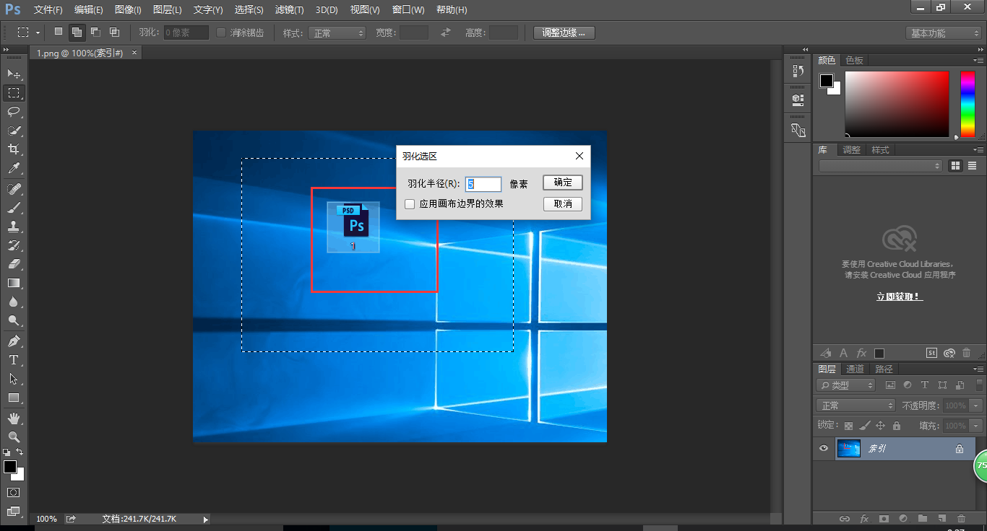Select the Pen tool
The width and height of the screenshot is (987, 531).
pyautogui.click(x=14, y=341)
